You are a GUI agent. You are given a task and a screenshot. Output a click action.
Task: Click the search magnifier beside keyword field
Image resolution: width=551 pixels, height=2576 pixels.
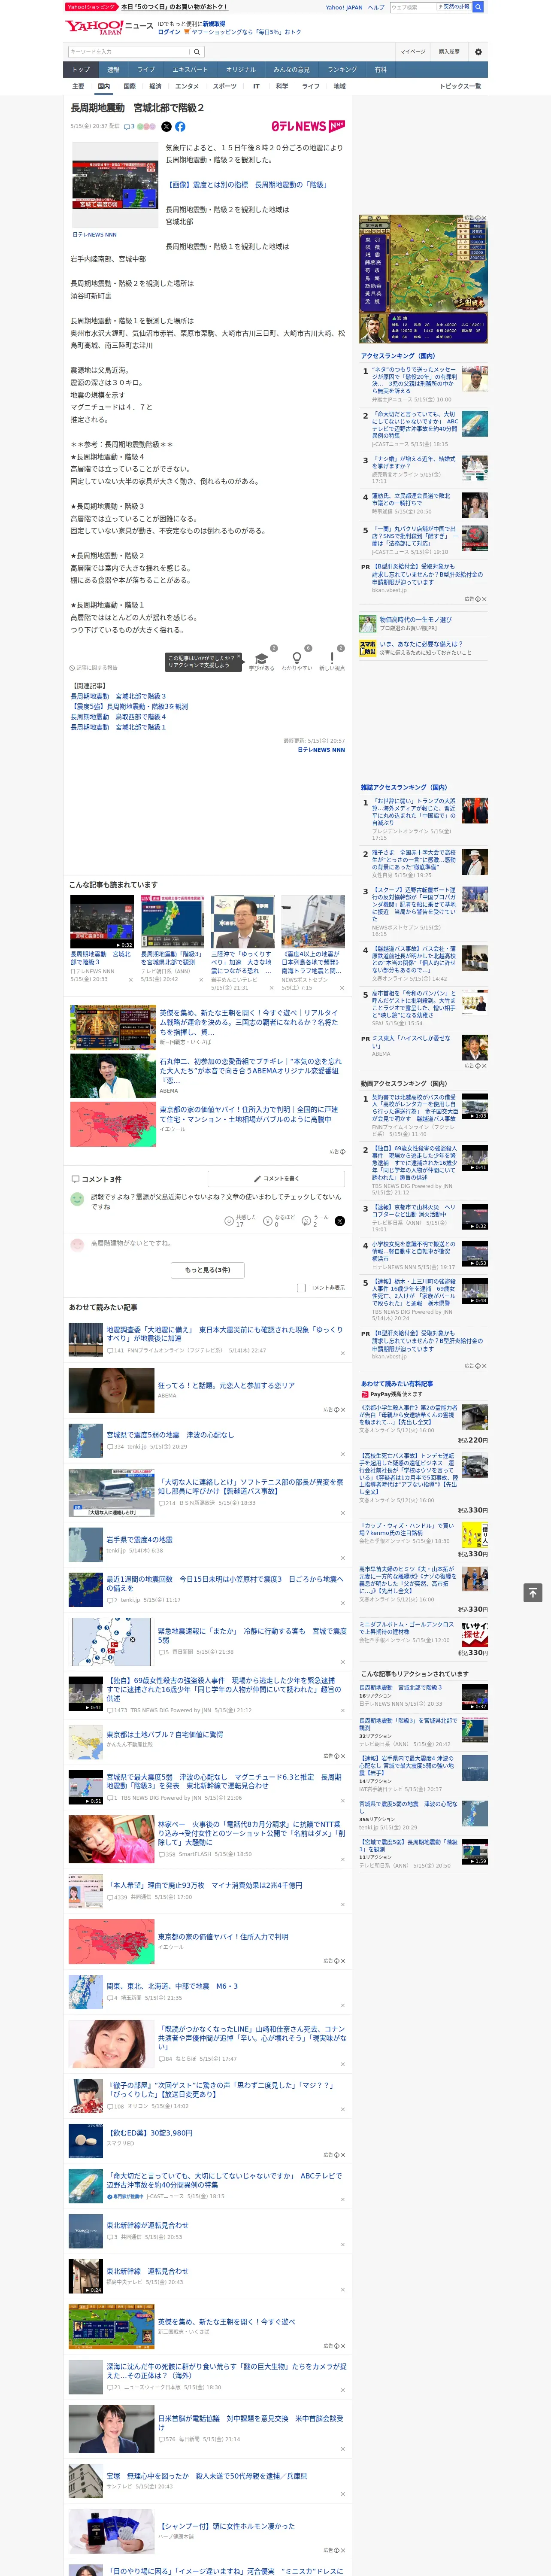click(197, 52)
